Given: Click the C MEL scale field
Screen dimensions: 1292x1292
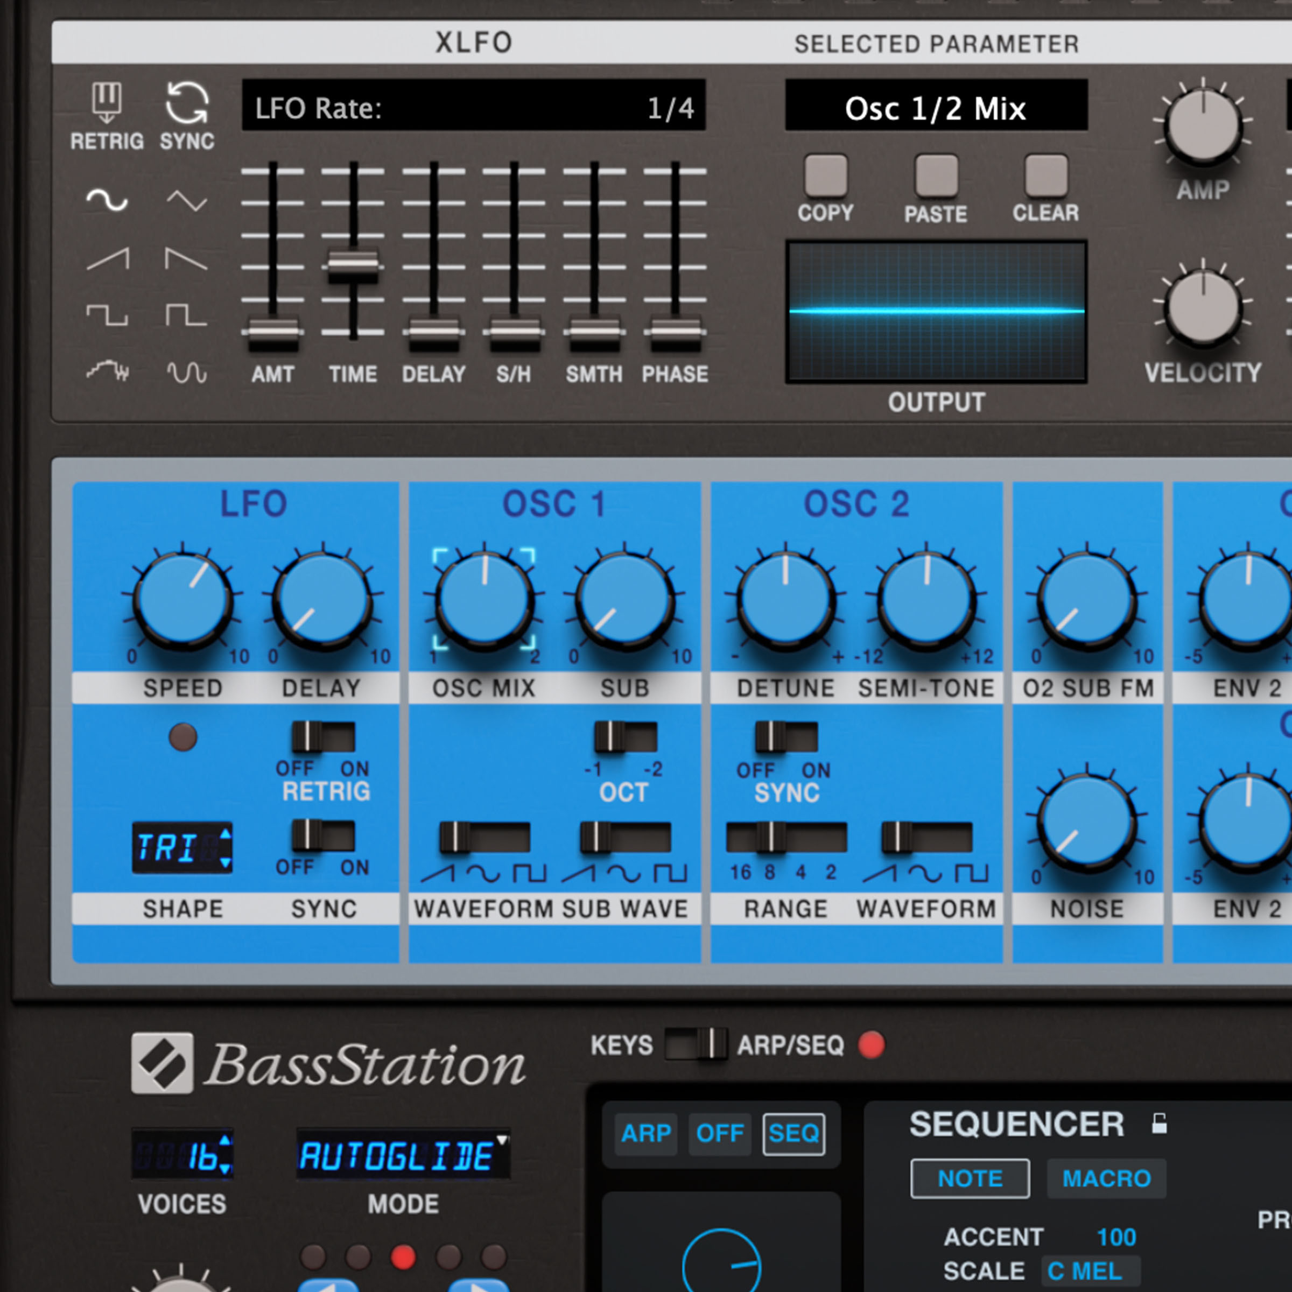Looking at the screenshot, I should pos(1090,1270).
